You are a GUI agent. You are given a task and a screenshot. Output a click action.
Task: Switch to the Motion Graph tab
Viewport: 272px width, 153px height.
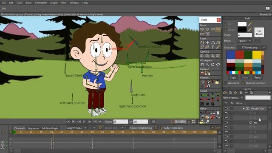[x=50, y=128]
